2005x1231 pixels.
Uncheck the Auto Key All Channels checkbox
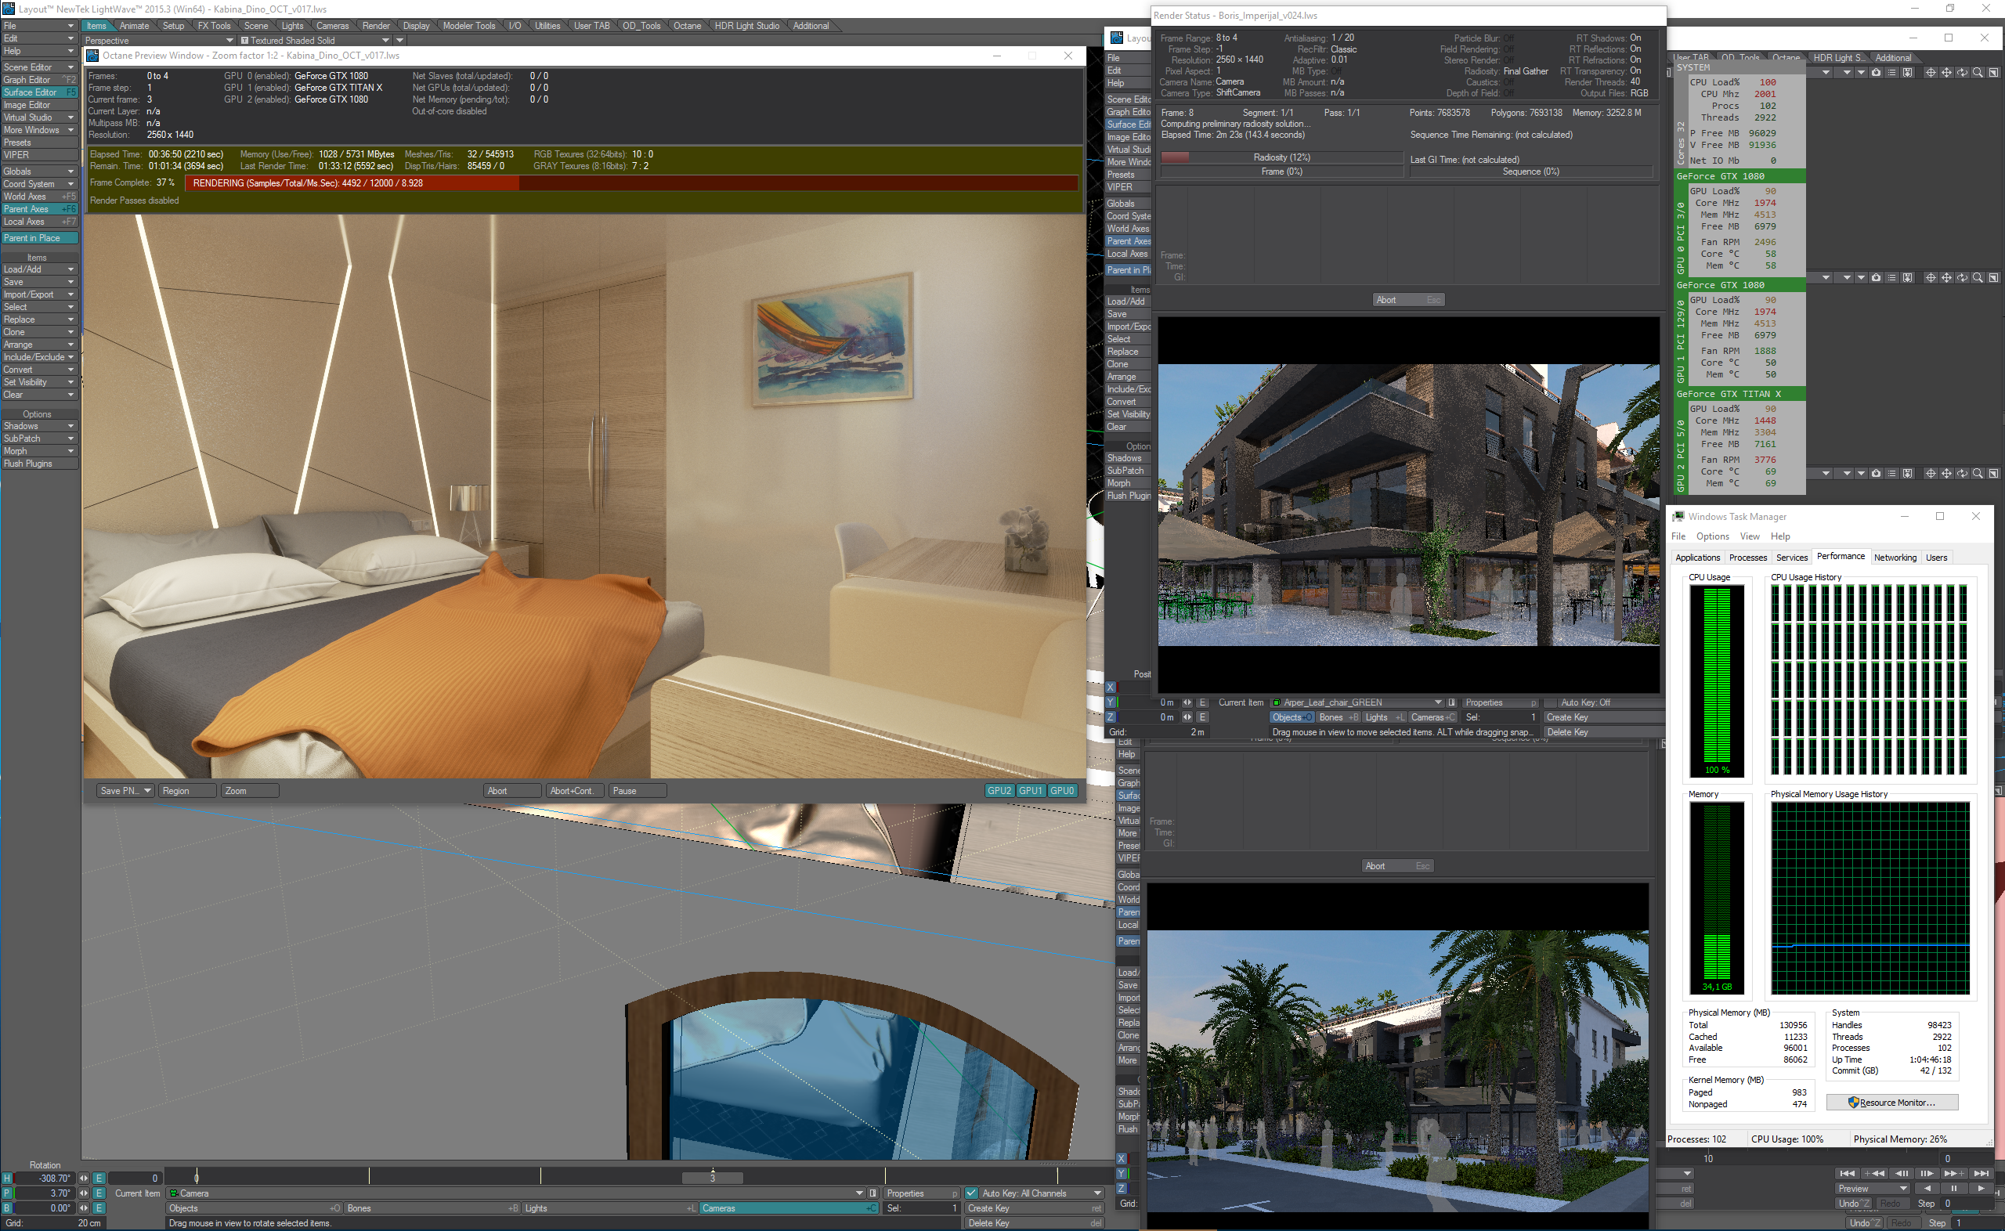(971, 1193)
